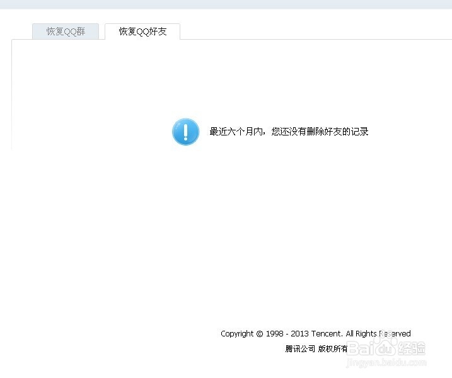The width and height of the screenshot is (452, 378).
Task: Switch to the 恢复QQ群 tab
Action: [66, 31]
